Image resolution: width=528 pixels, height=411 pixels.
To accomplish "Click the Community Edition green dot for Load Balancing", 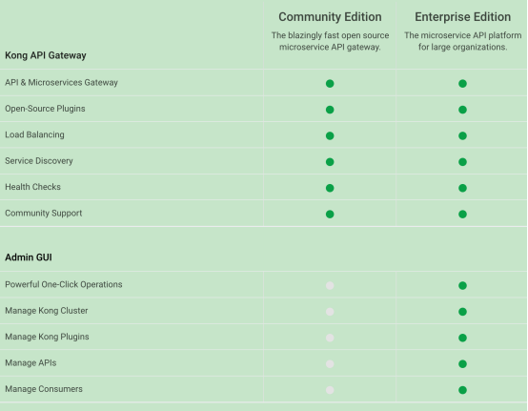I will [x=330, y=135].
